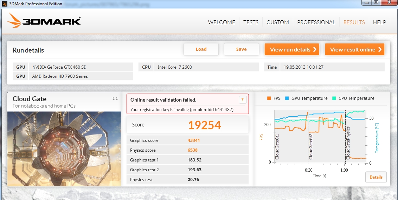
Task: Switch to the TESTS tab
Action: coord(251,22)
